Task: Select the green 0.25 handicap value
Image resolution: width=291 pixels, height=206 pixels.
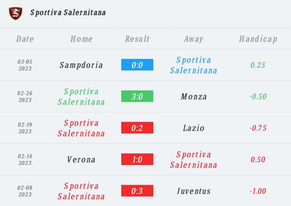Action: pos(258,65)
